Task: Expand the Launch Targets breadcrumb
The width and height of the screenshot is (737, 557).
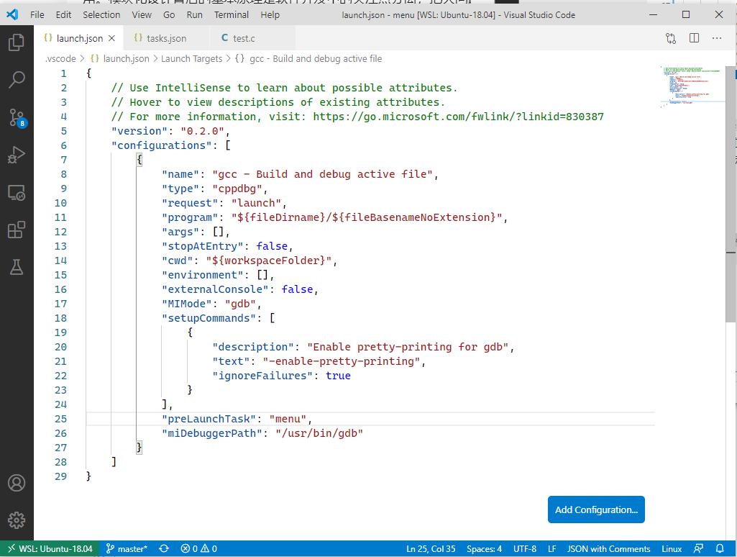Action: (192, 59)
